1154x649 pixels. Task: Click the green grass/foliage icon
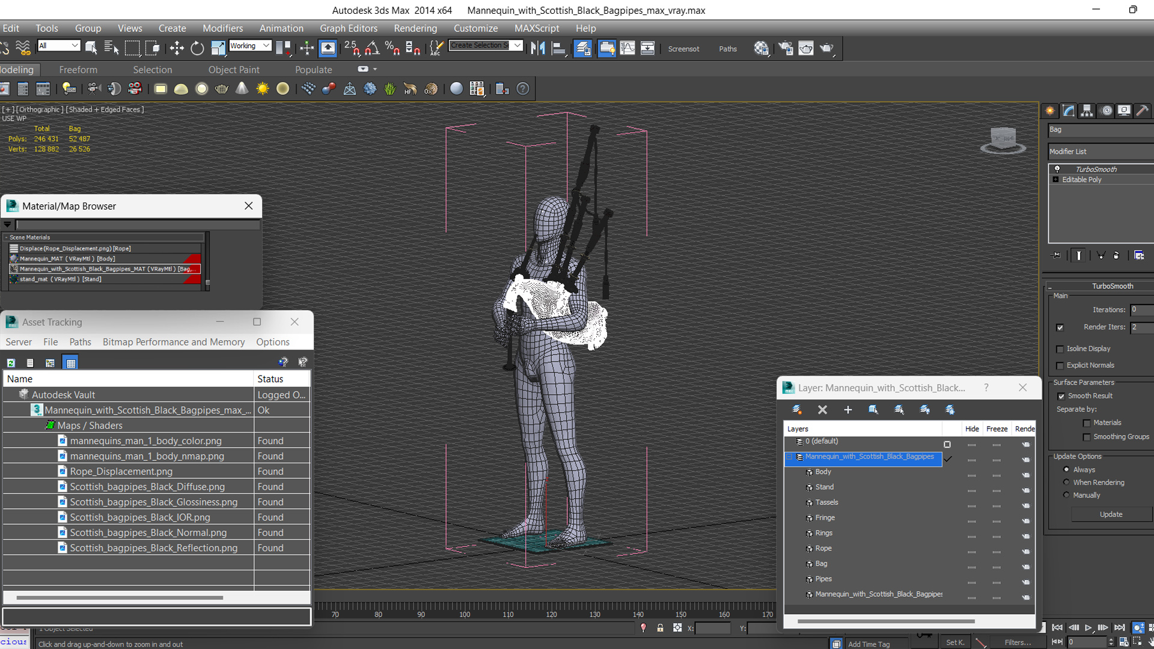click(390, 89)
